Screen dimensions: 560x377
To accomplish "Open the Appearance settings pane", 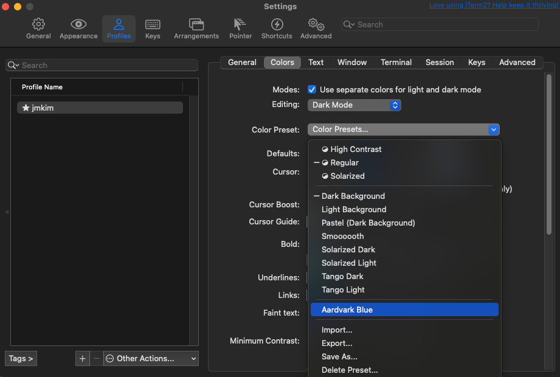I will point(78,29).
